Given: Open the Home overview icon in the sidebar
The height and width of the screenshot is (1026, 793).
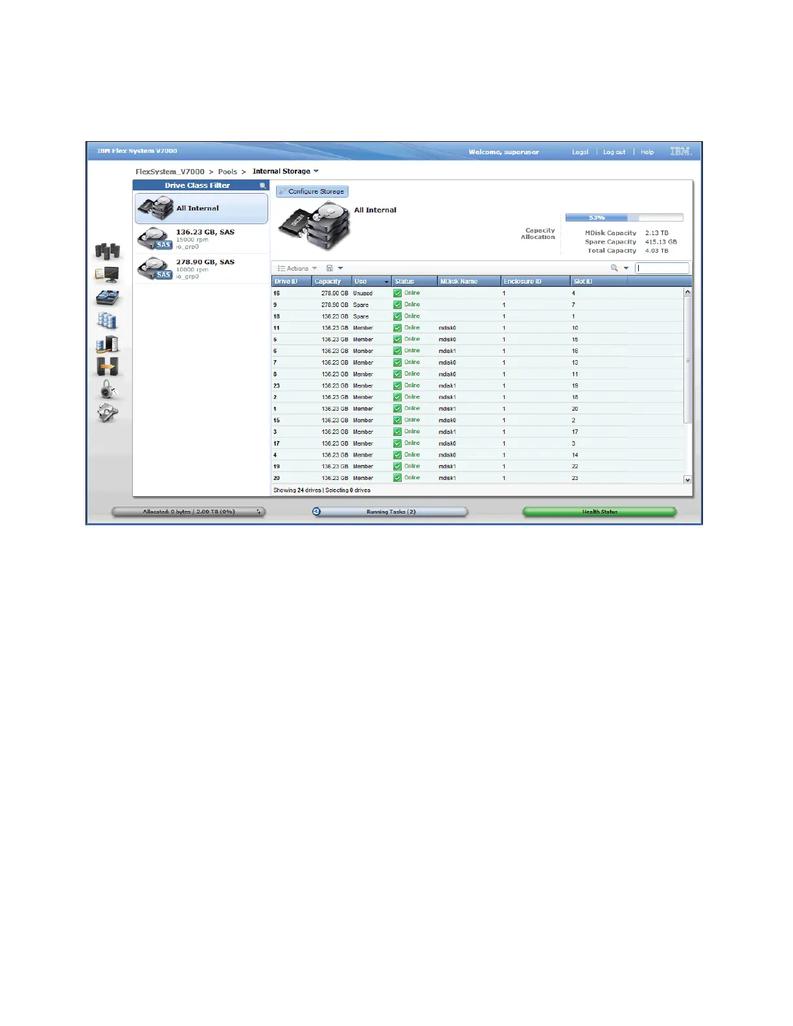Looking at the screenshot, I should click(x=108, y=251).
